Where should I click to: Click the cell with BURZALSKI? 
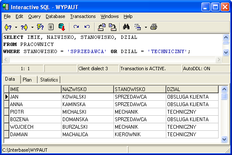pyautogui.click(x=88, y=127)
